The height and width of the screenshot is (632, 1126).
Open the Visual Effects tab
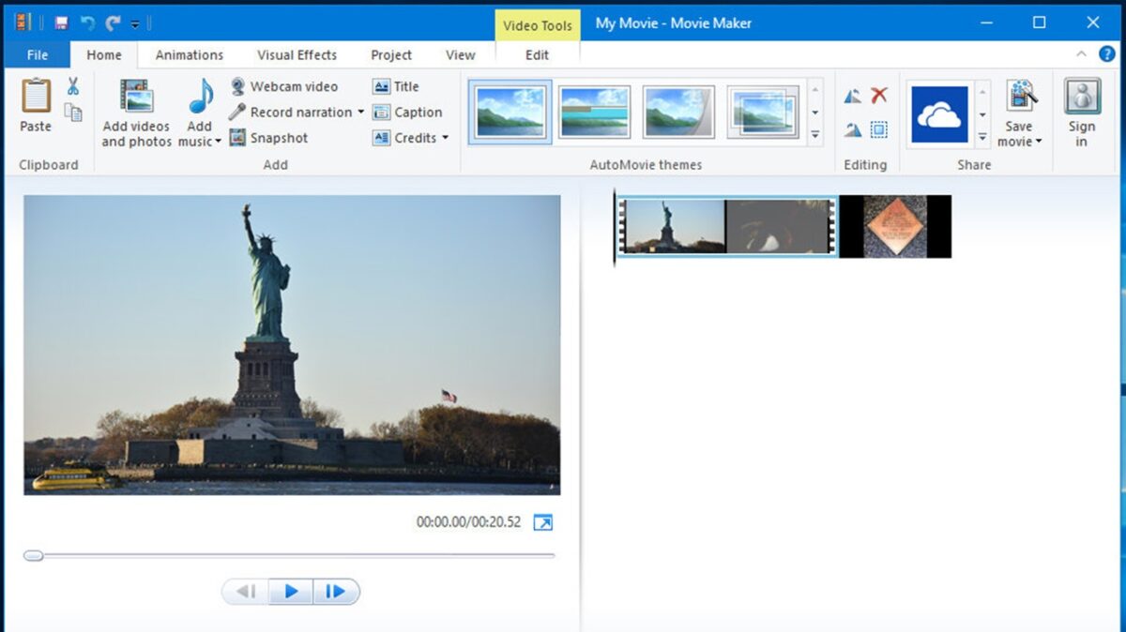point(297,54)
